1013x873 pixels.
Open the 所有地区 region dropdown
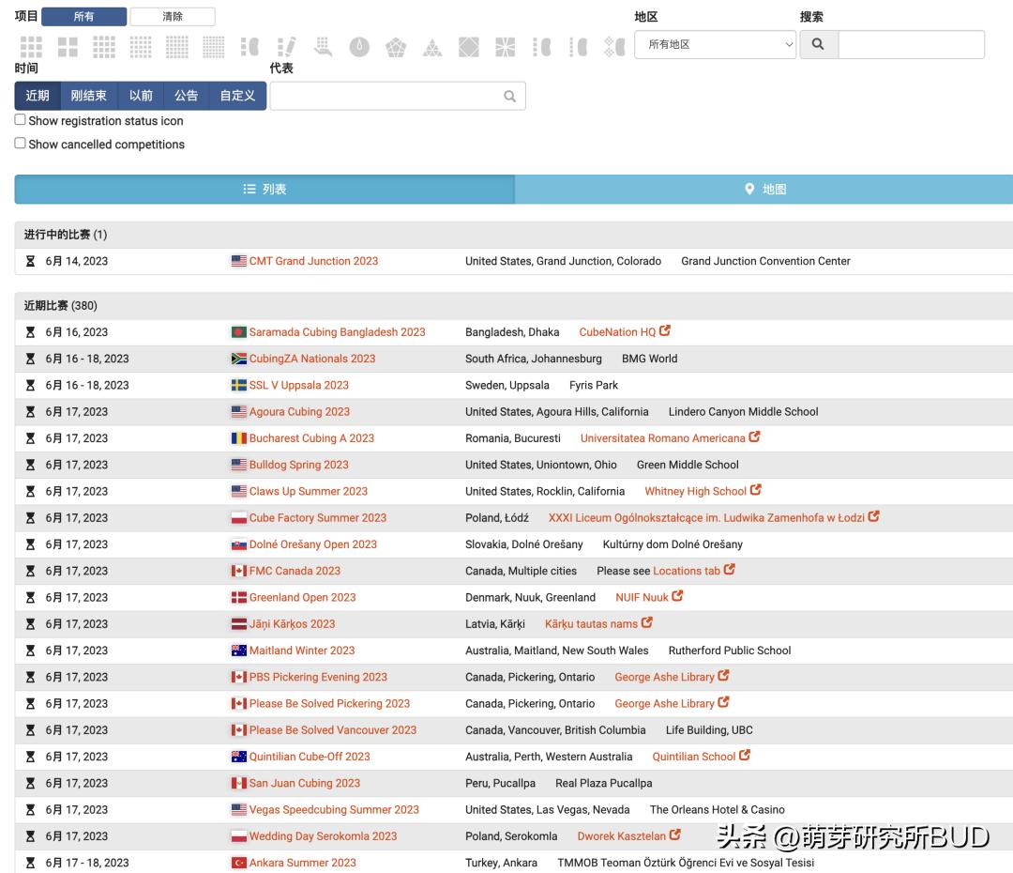715,44
